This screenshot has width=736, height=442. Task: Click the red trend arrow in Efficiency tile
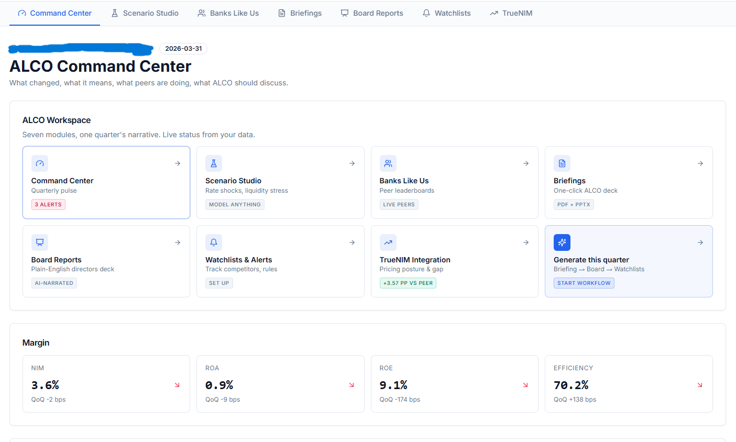[x=700, y=385]
